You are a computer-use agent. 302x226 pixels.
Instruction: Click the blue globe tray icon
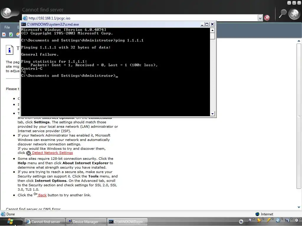[x=278, y=220]
